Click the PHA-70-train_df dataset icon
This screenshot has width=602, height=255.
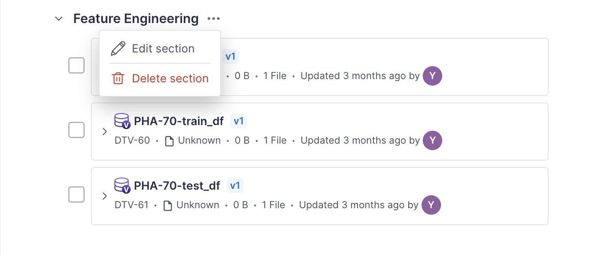point(122,121)
